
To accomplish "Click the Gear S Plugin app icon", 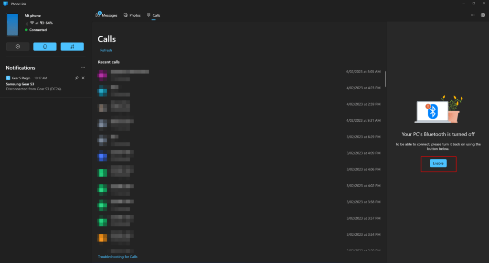I will click(8, 78).
